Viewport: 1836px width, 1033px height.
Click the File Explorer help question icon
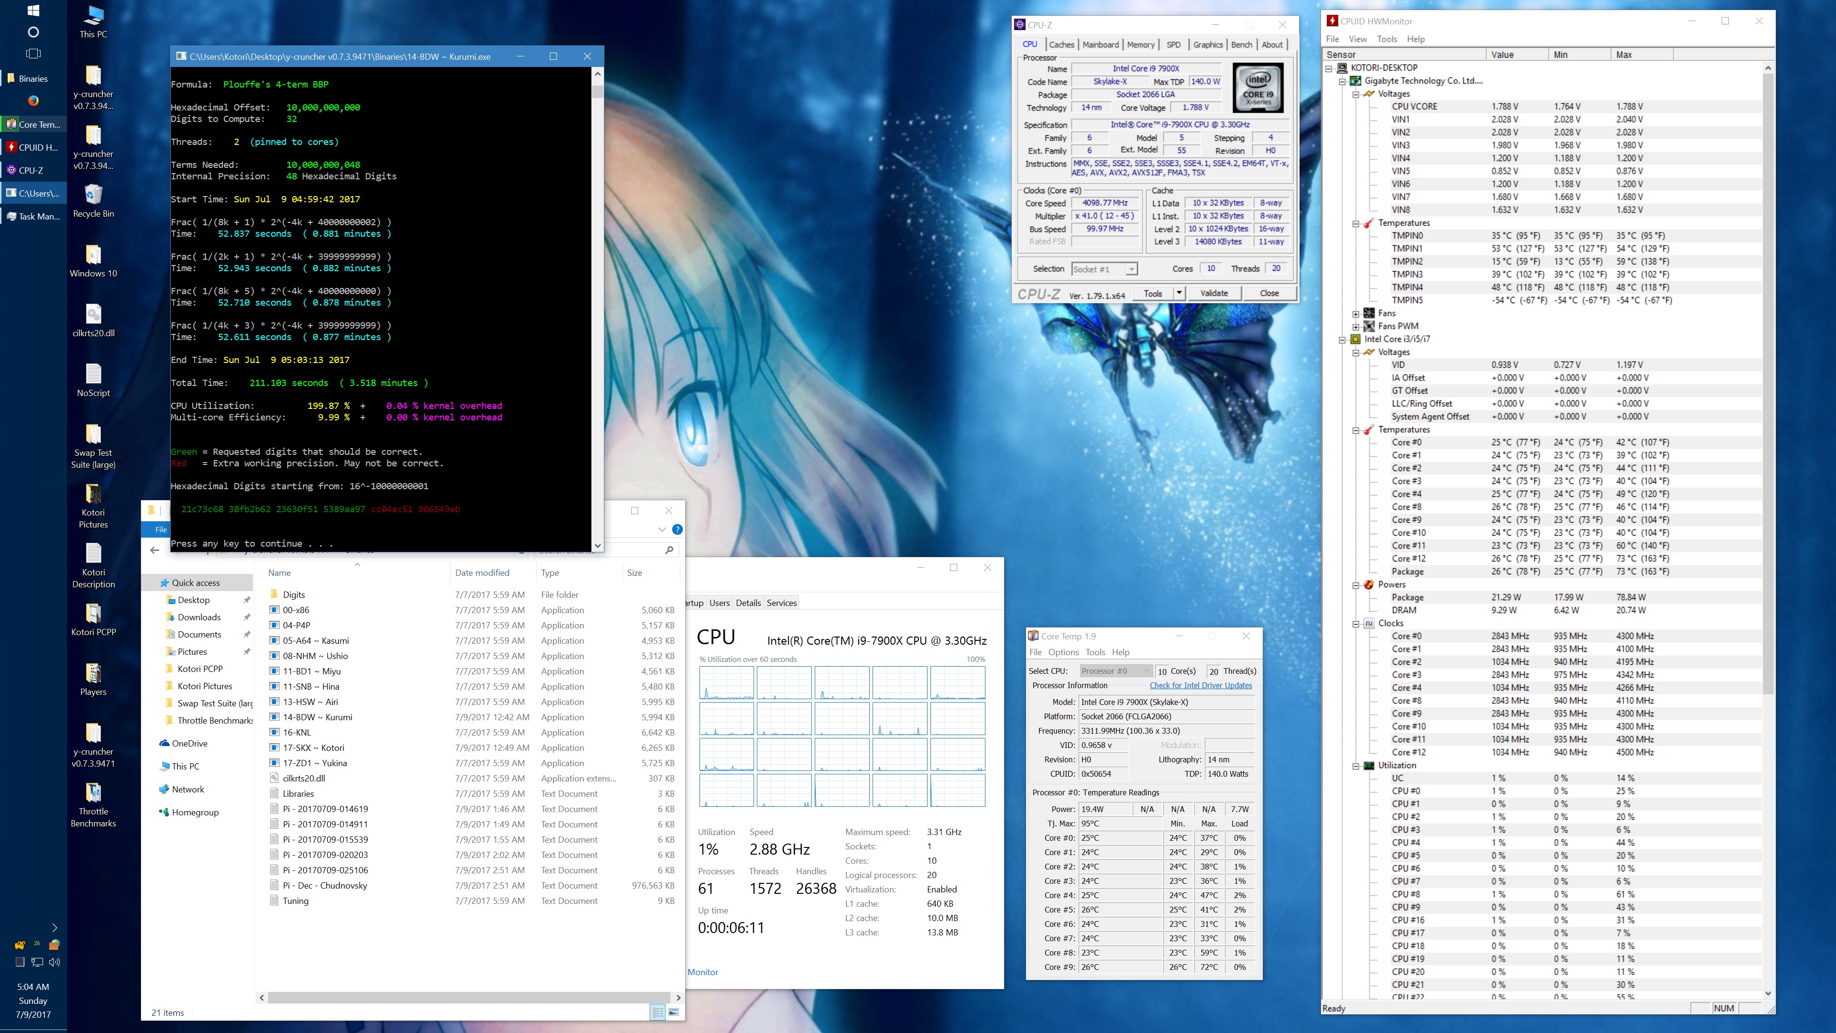[x=677, y=529]
